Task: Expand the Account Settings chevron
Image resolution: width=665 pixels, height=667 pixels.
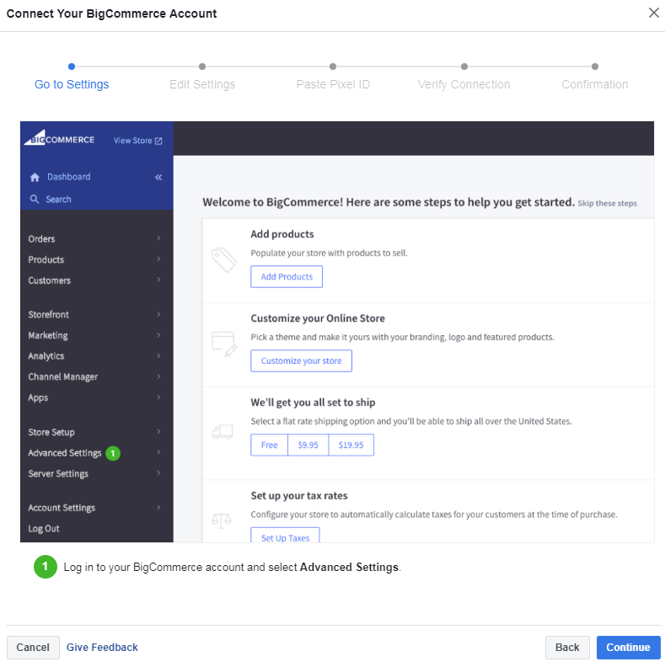Action: 158,508
